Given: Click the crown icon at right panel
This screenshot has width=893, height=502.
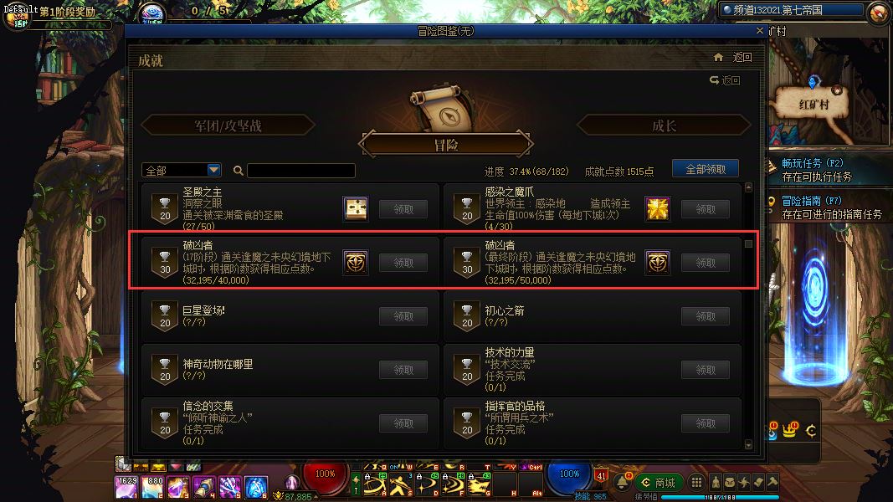Looking at the screenshot, I should pos(789,431).
